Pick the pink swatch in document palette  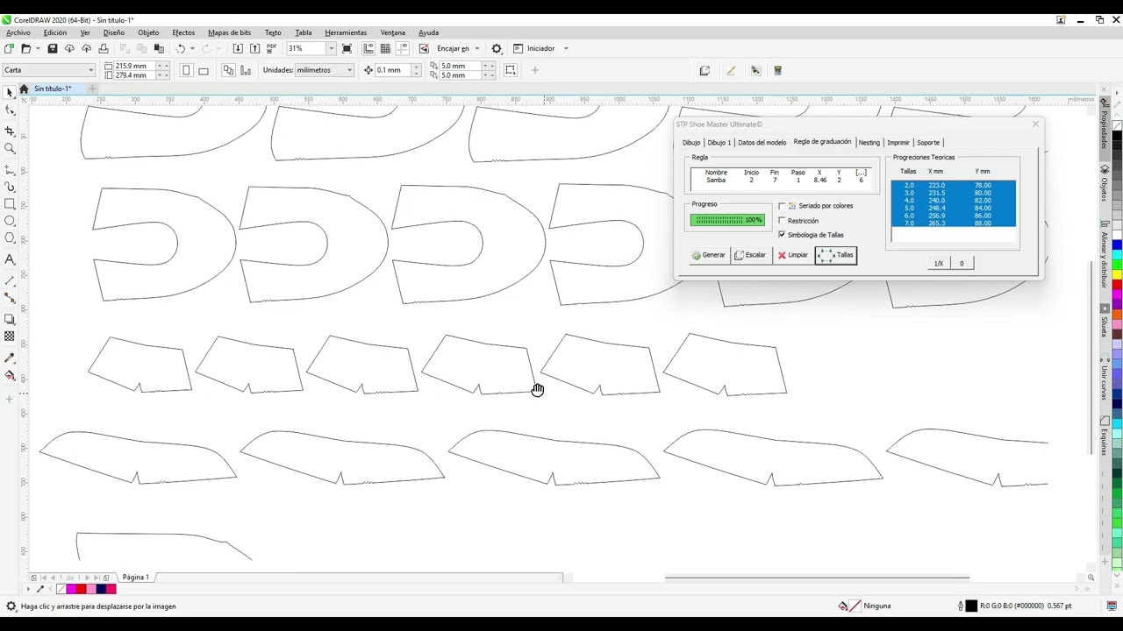click(91, 589)
